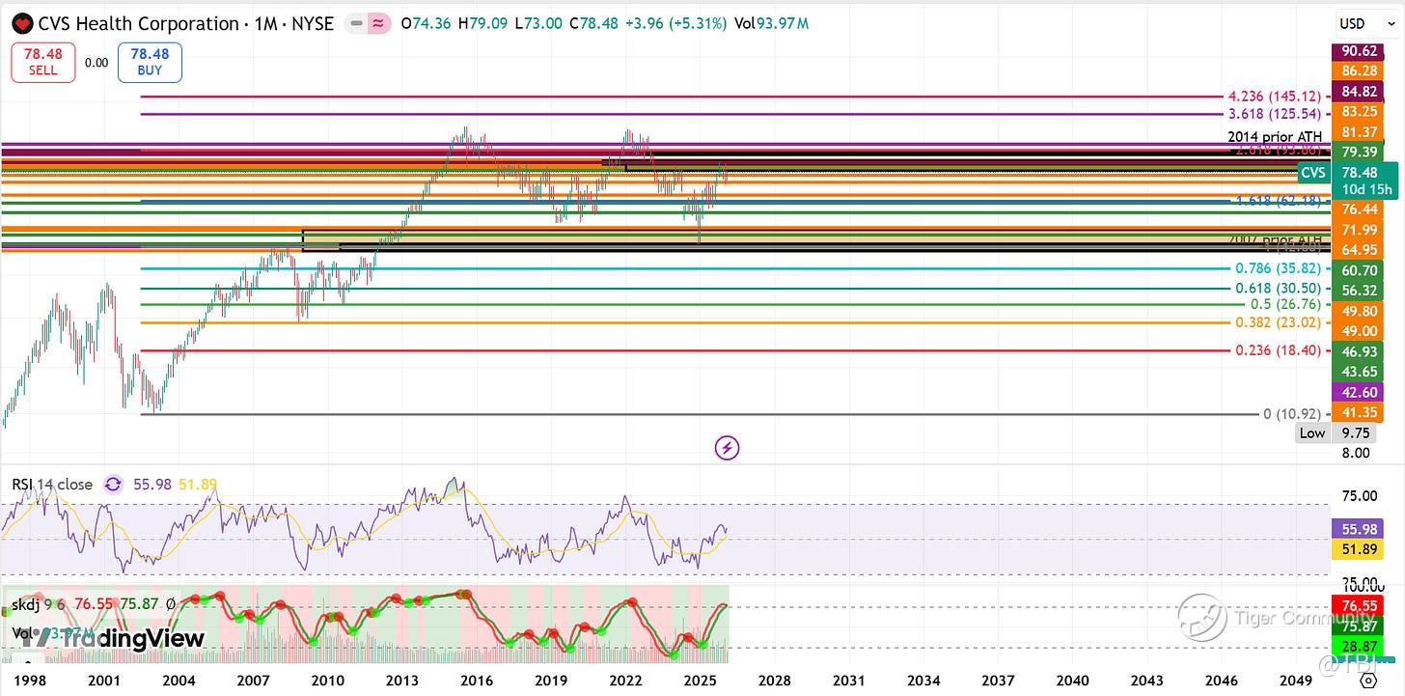Viewport: 1405px width, 696px height.
Task: Select the skdj 9 6 indicator legend
Action: tap(39, 604)
